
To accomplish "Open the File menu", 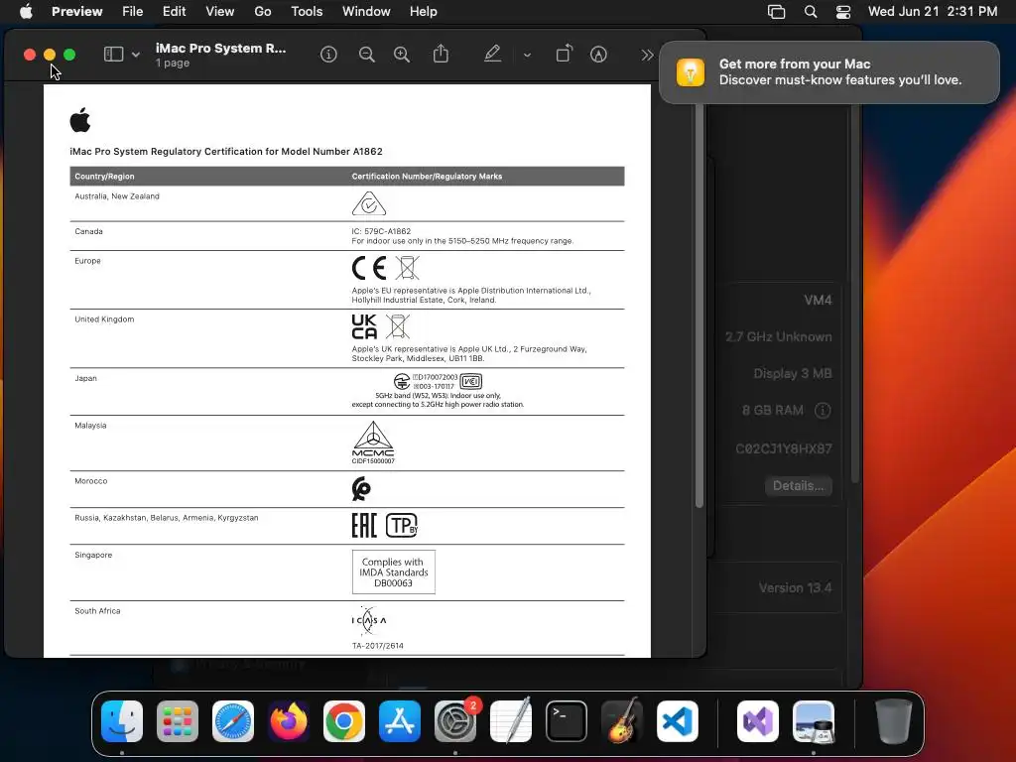I will [x=132, y=11].
